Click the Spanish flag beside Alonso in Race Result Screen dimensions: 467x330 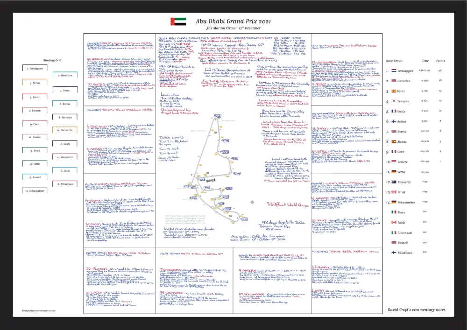[x=394, y=141]
